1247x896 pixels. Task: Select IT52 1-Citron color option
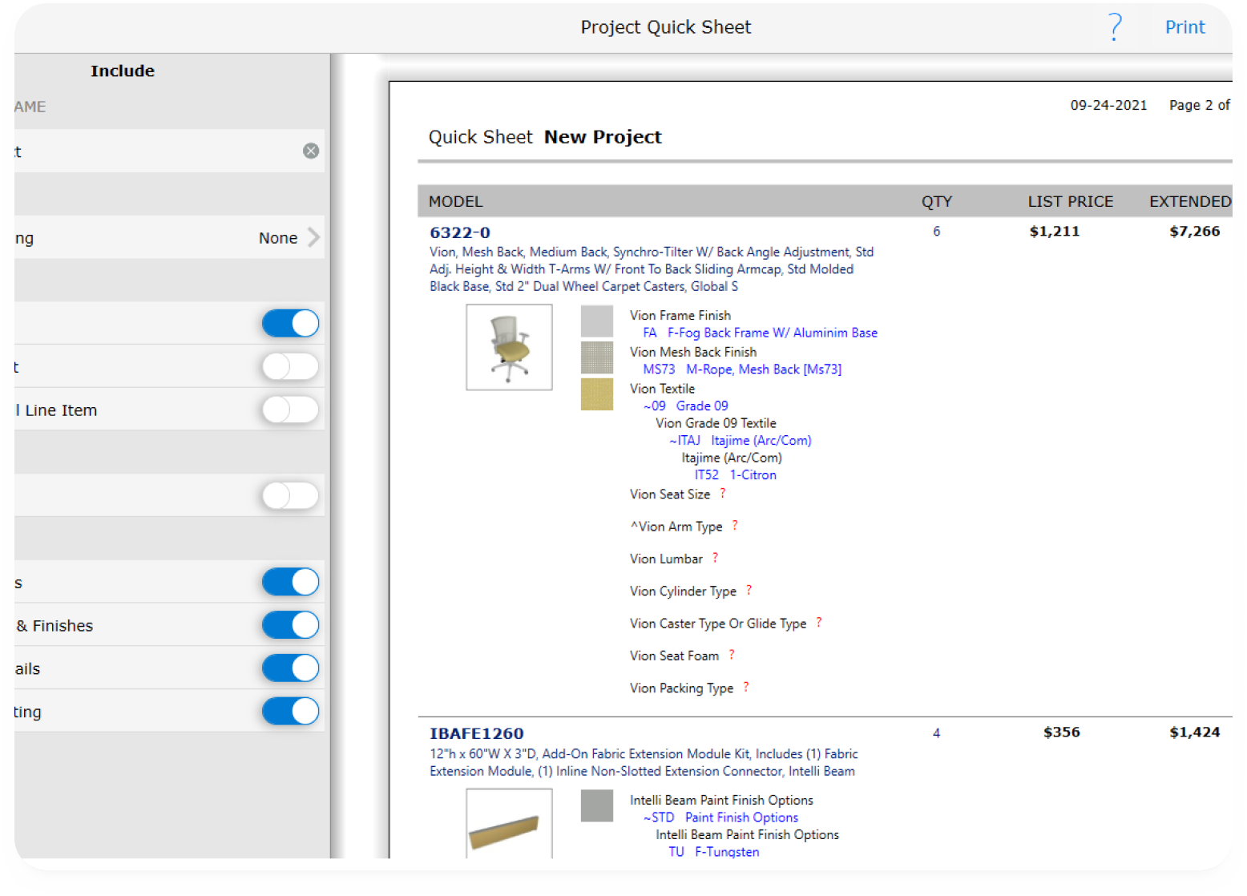[736, 475]
